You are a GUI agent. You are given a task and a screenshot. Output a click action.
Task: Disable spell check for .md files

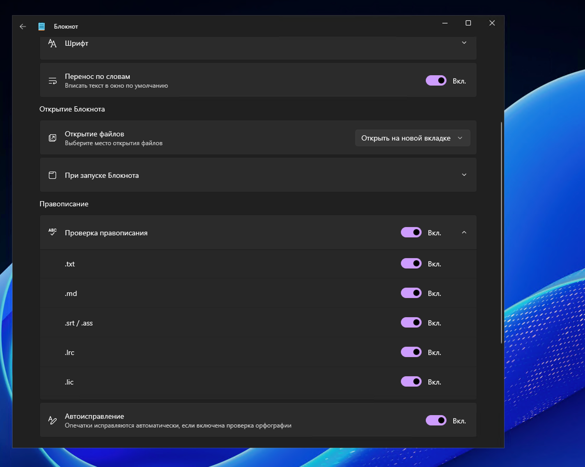click(x=411, y=293)
